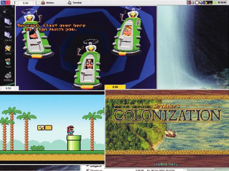Click close box on the top 0.56 window tab

17,3
